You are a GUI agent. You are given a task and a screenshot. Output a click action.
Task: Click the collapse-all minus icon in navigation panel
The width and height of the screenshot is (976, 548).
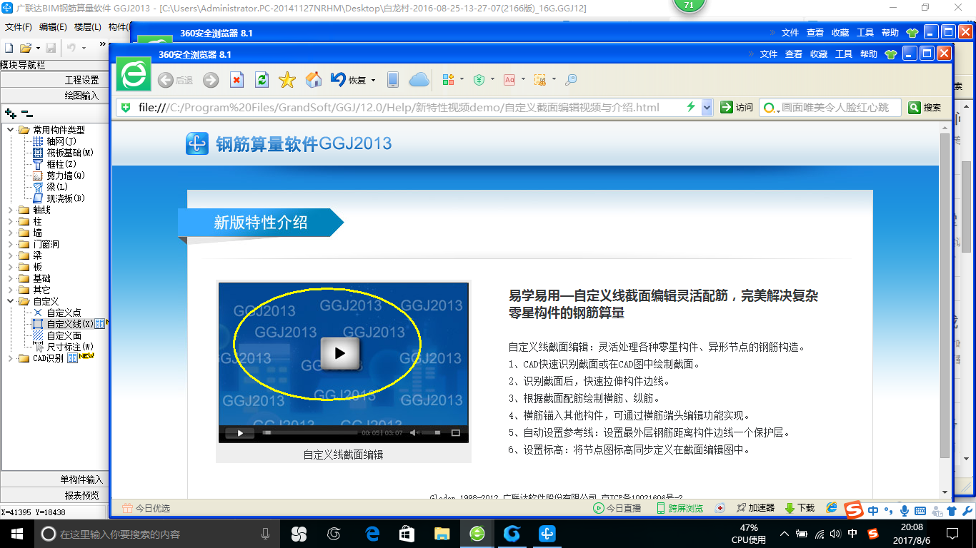[x=27, y=113]
